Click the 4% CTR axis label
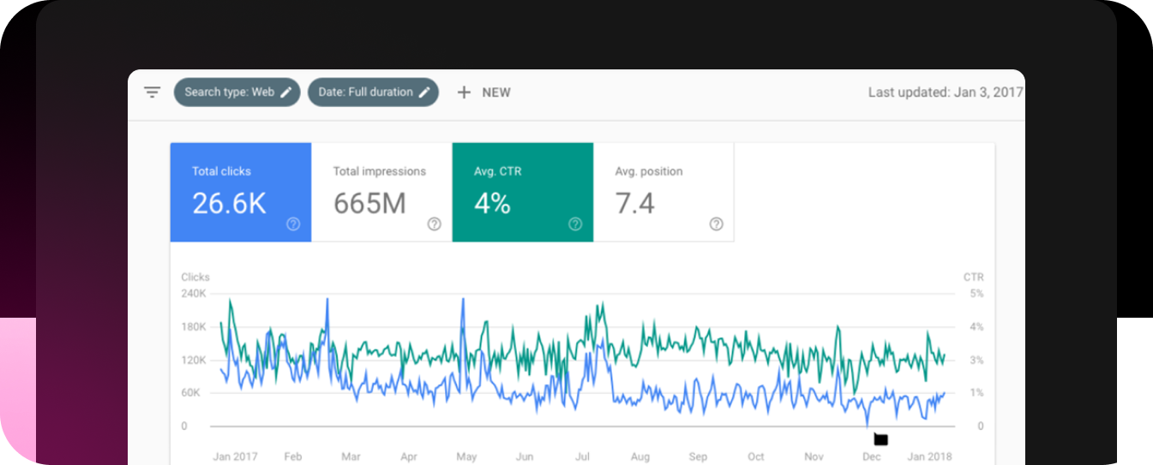Viewport: 1153px width, 465px height. [976, 327]
